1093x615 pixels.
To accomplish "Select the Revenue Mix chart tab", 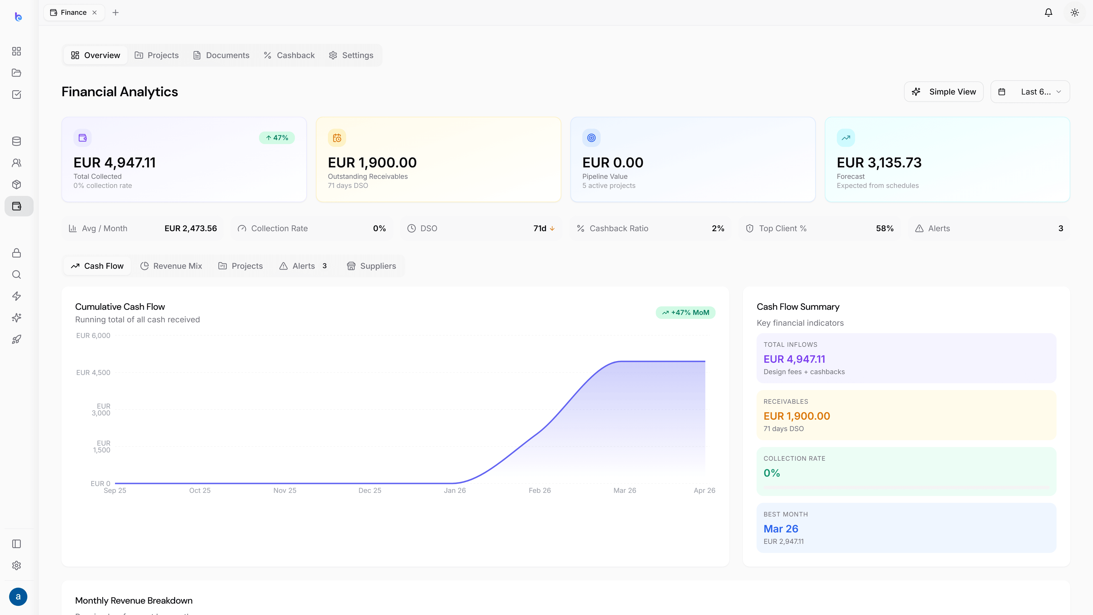I will click(x=171, y=266).
